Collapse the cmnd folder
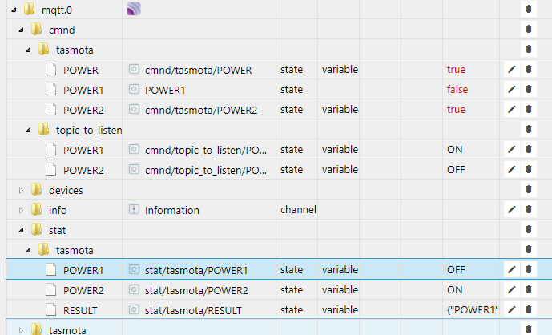The width and height of the screenshot is (552, 335). coord(21,30)
